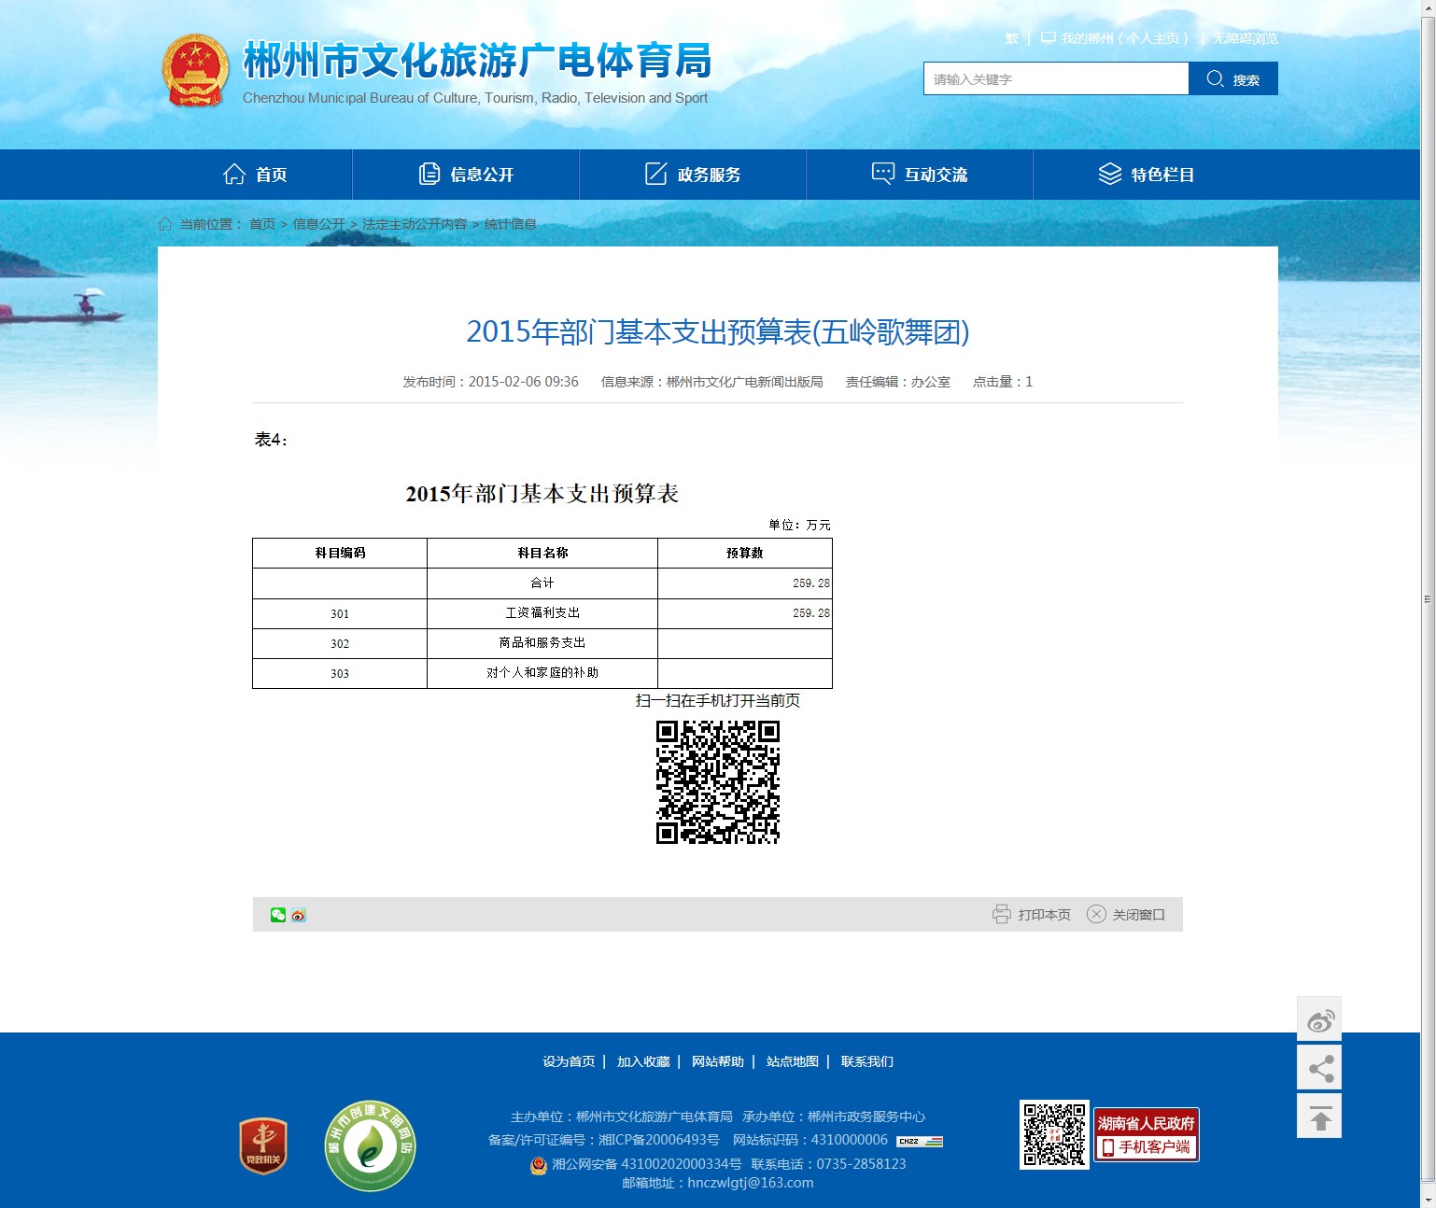
Task: Click the 联系我们 footer link
Action: [x=866, y=1061]
